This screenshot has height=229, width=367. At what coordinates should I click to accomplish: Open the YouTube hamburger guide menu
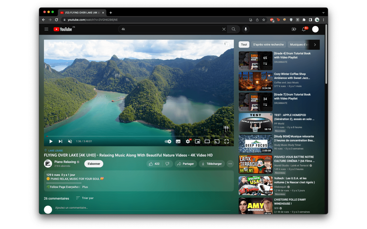(x=46, y=29)
